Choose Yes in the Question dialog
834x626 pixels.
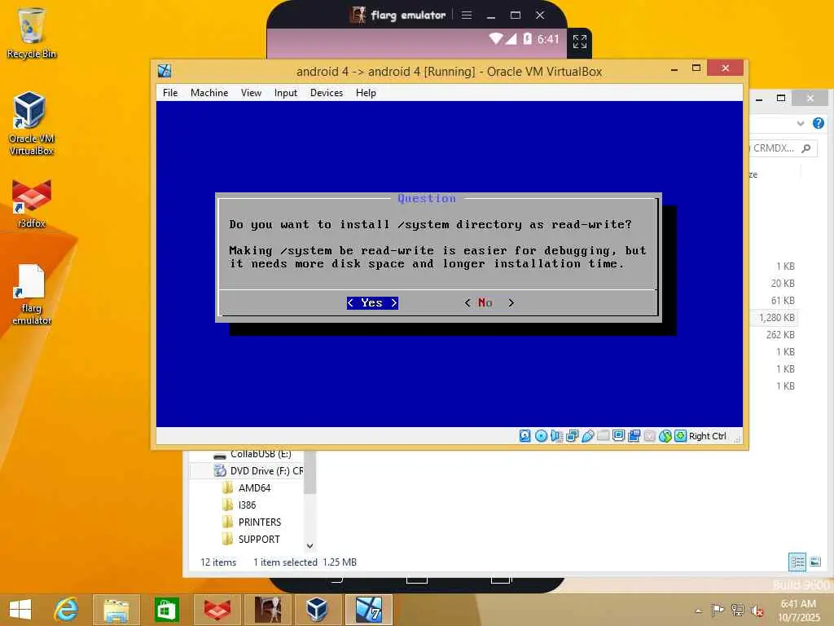click(372, 303)
